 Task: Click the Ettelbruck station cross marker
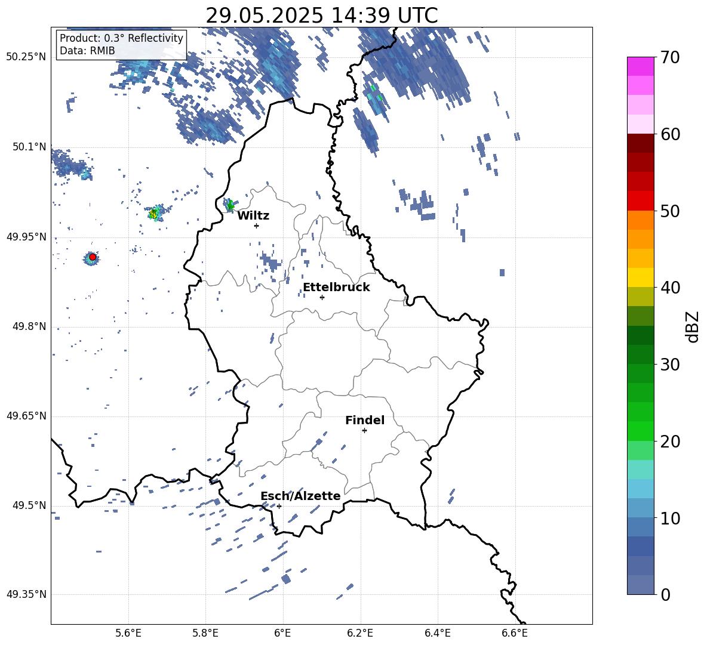[322, 297]
